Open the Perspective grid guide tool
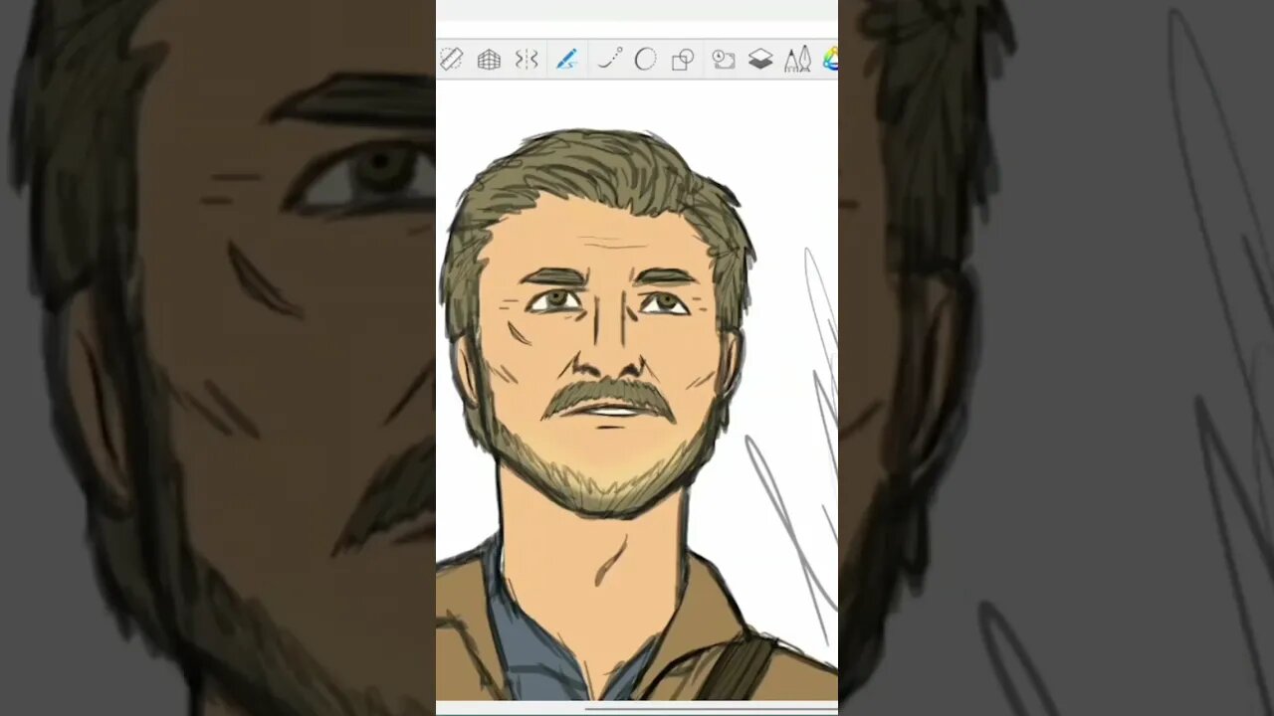This screenshot has width=1274, height=716. [489, 60]
